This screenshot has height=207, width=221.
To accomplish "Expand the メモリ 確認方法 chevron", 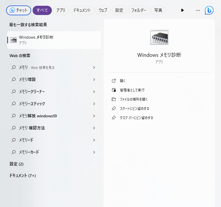I will [94, 128].
